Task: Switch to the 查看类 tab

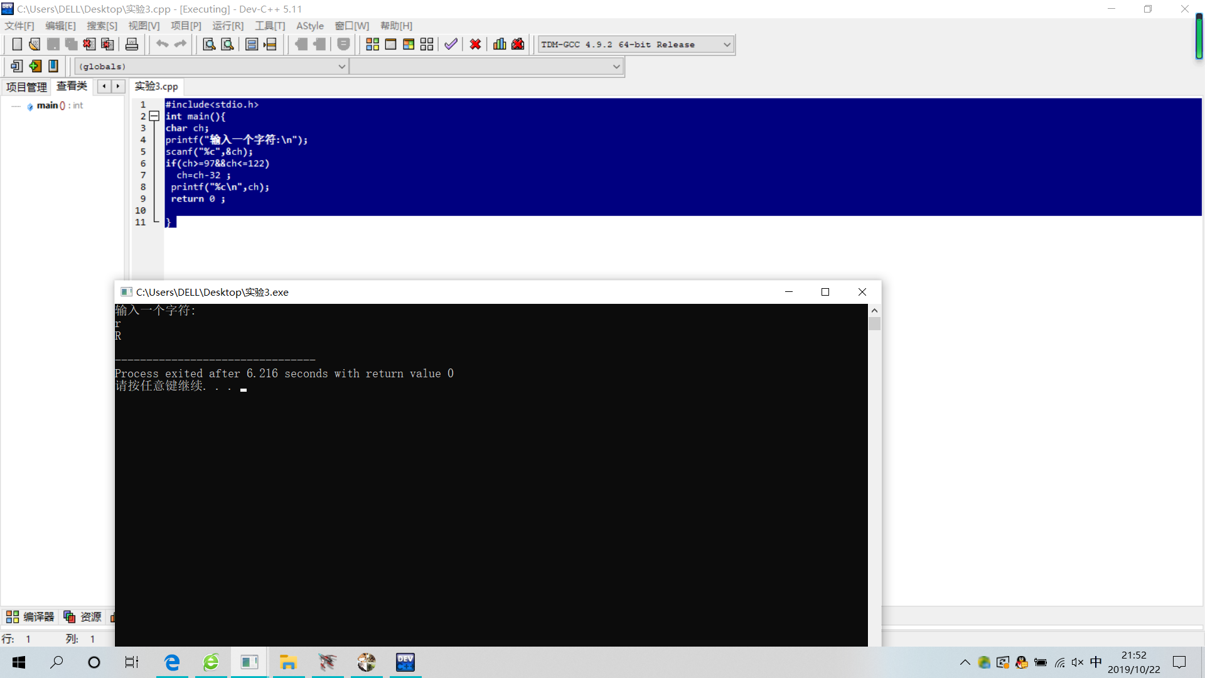Action: (72, 86)
